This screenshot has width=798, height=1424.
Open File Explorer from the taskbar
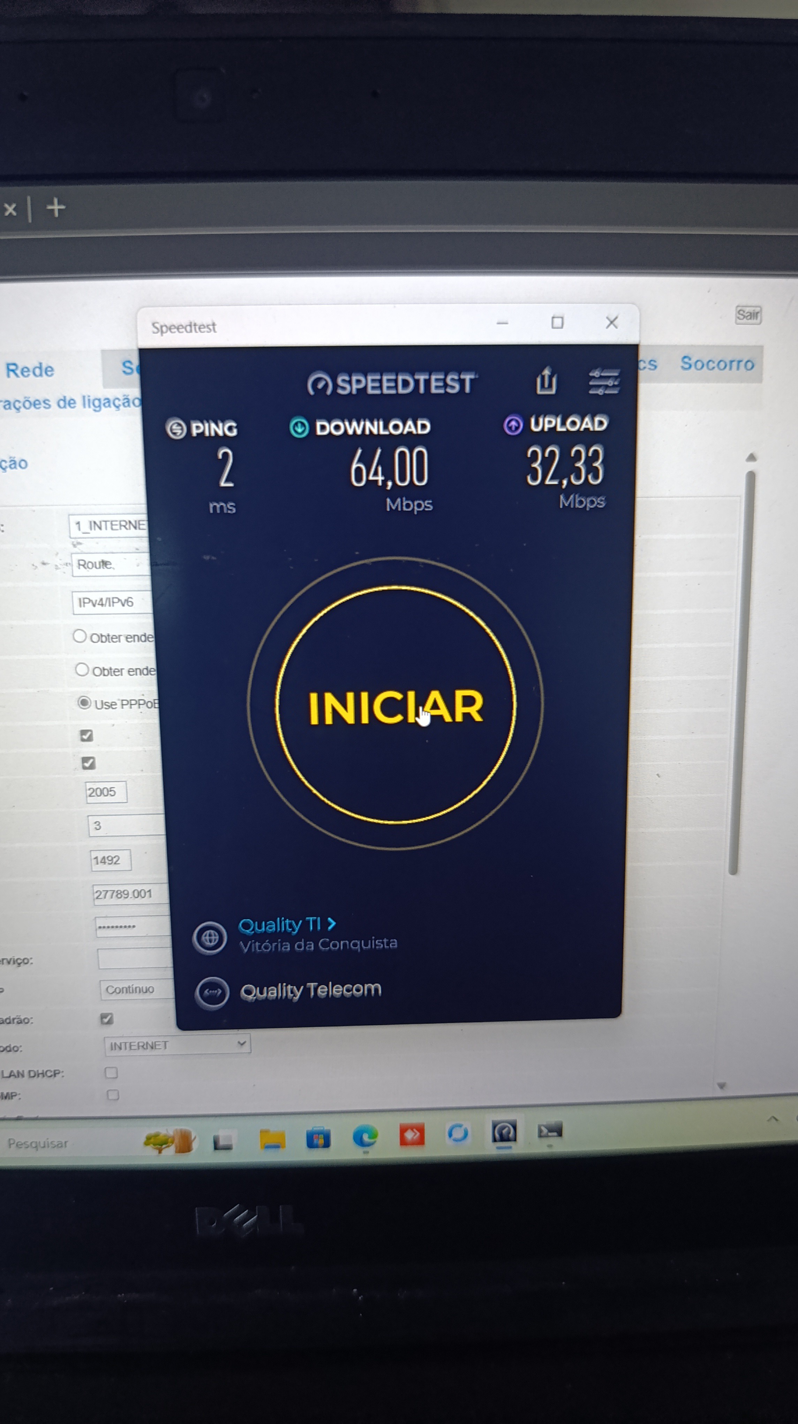pyautogui.click(x=272, y=1139)
